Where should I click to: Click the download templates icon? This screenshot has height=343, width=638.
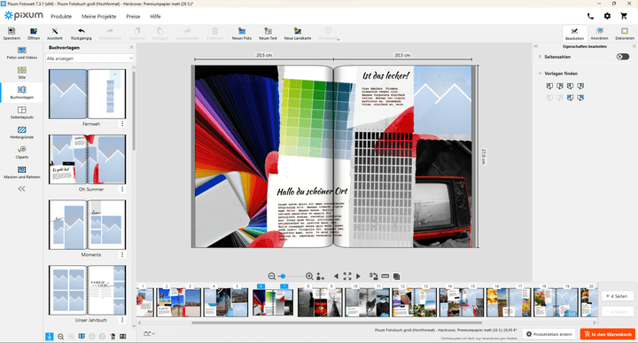tap(50, 337)
